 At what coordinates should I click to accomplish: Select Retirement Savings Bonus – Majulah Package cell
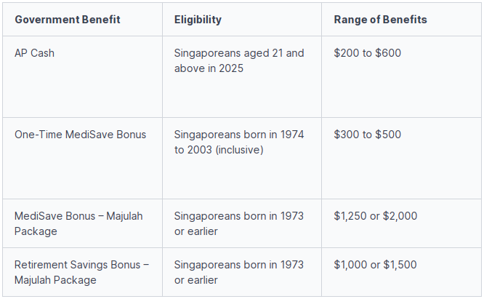click(x=81, y=272)
